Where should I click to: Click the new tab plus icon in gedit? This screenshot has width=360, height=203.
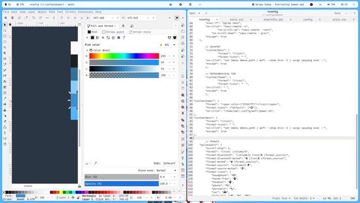(x=206, y=13)
